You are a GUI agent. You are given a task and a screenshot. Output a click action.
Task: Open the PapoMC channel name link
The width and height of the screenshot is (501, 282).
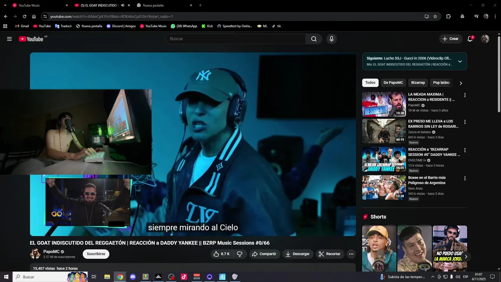pos(51,251)
